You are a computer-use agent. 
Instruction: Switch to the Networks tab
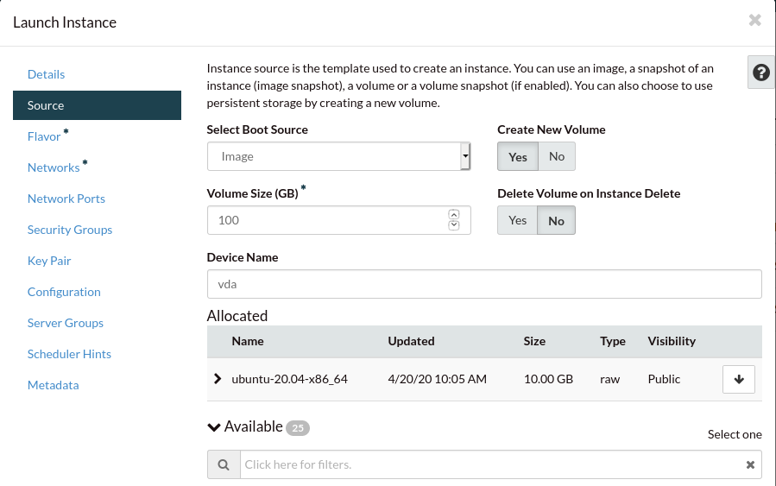click(54, 167)
